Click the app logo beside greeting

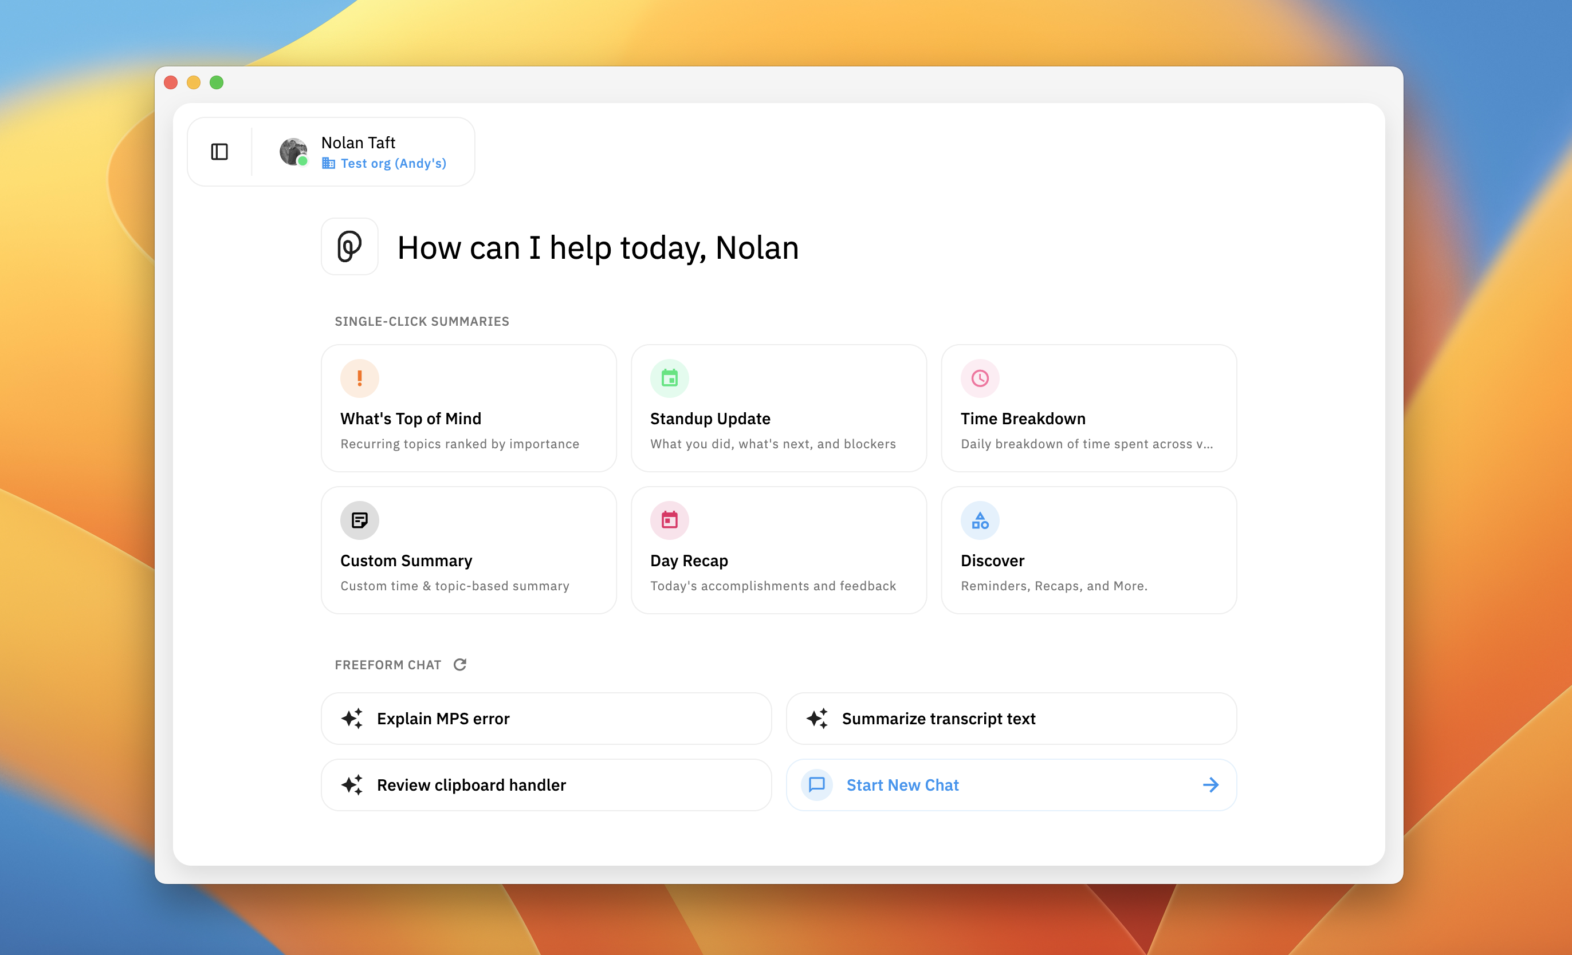(349, 247)
